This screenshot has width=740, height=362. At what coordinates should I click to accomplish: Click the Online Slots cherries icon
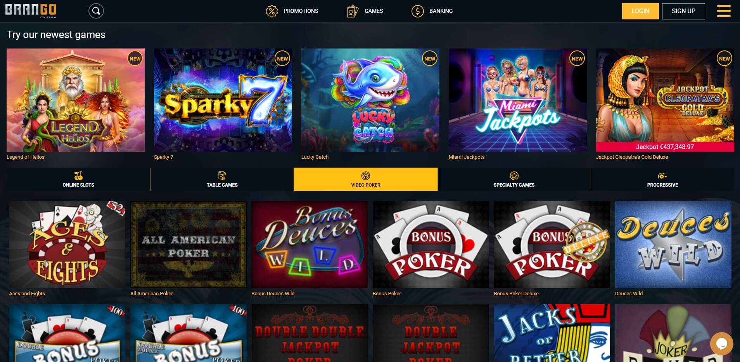(x=78, y=175)
